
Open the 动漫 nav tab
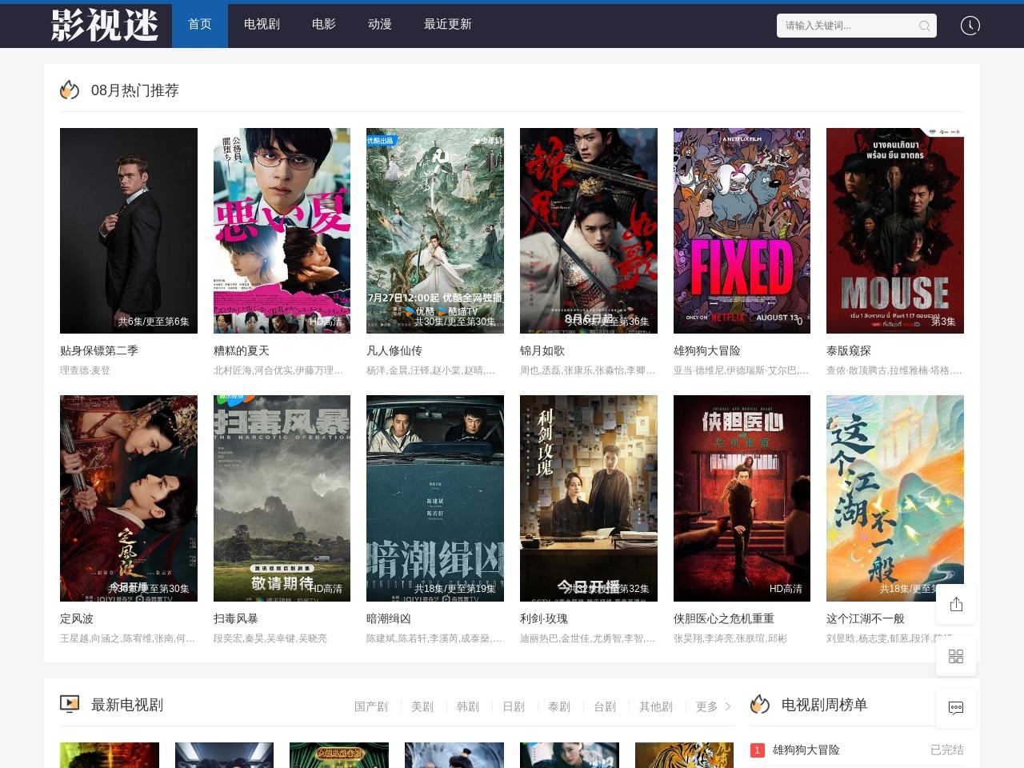pos(379,24)
